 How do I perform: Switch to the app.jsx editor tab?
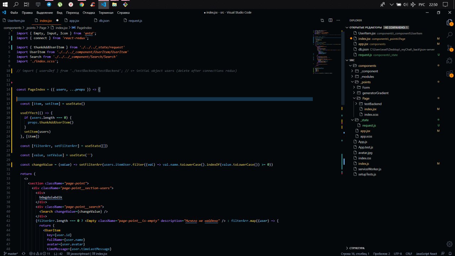click(x=74, y=21)
